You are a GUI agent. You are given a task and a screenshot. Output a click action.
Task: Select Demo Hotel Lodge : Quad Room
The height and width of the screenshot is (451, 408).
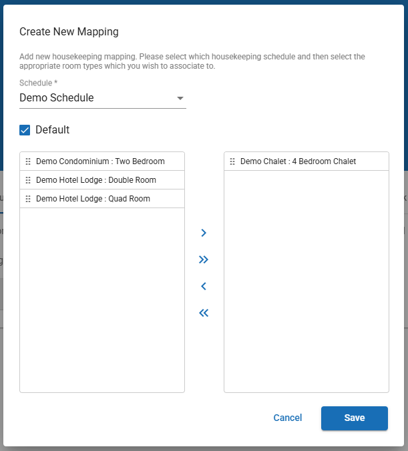(93, 199)
